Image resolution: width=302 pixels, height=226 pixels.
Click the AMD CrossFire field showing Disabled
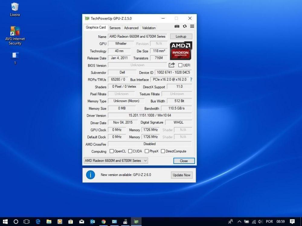150,144
